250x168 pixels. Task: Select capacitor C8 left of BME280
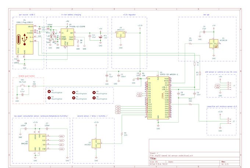coord(26,129)
